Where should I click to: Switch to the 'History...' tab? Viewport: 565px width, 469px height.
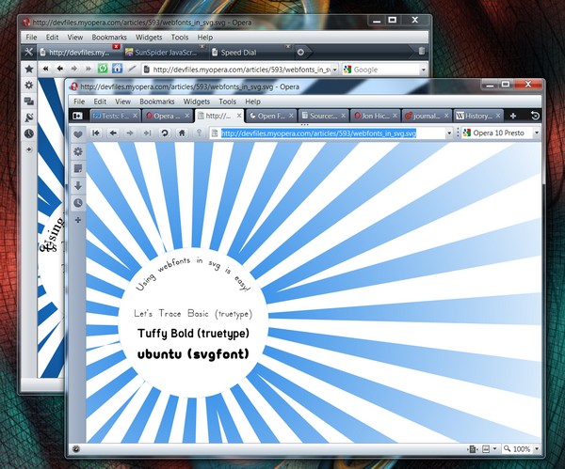coord(478,116)
